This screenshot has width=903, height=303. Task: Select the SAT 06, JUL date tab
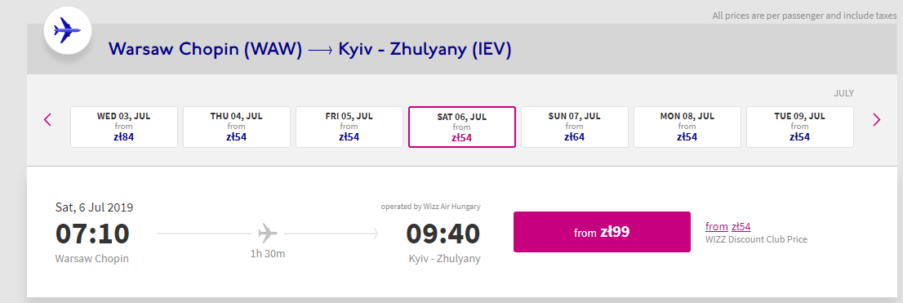point(462,127)
